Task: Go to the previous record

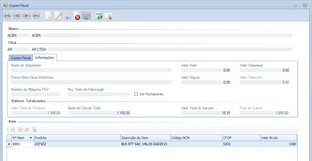Action: (x=17, y=16)
